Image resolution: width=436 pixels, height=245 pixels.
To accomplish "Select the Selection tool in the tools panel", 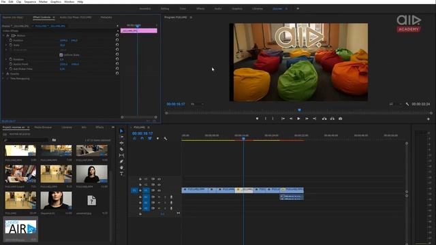I will 121,131.
